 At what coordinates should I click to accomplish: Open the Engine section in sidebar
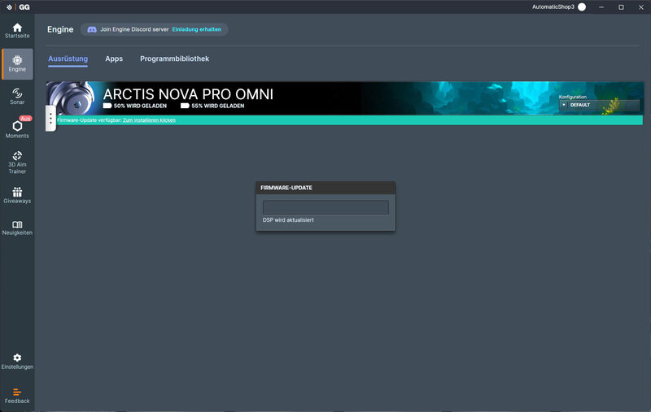tap(17, 64)
